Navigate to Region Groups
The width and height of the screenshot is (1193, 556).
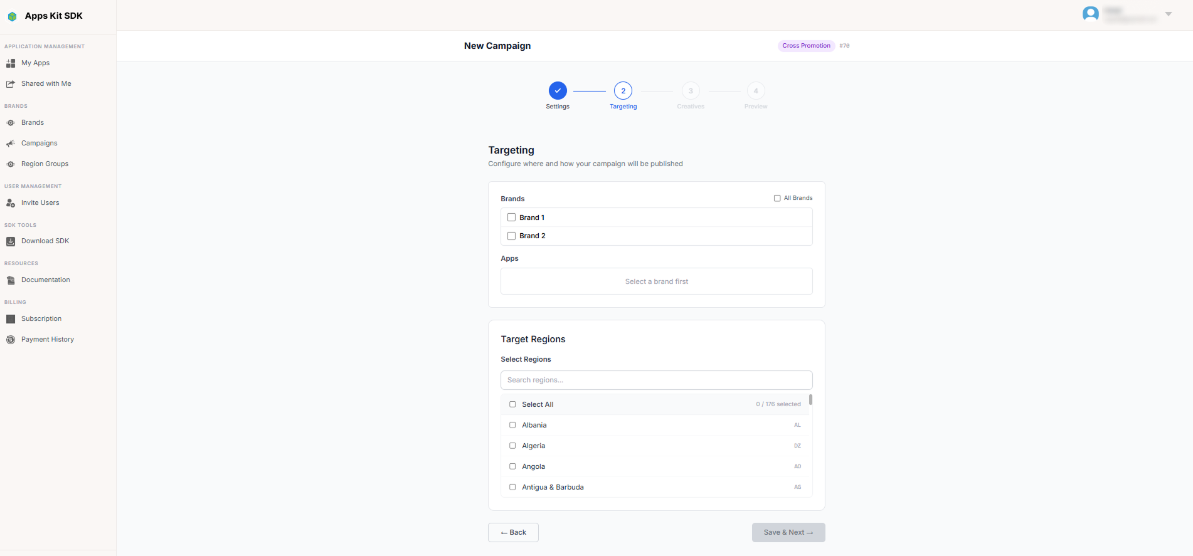(x=45, y=164)
